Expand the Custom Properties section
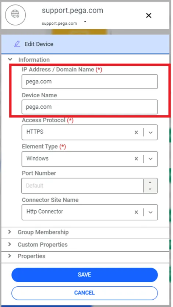Viewport: 173px width, 307px height. 85,245
